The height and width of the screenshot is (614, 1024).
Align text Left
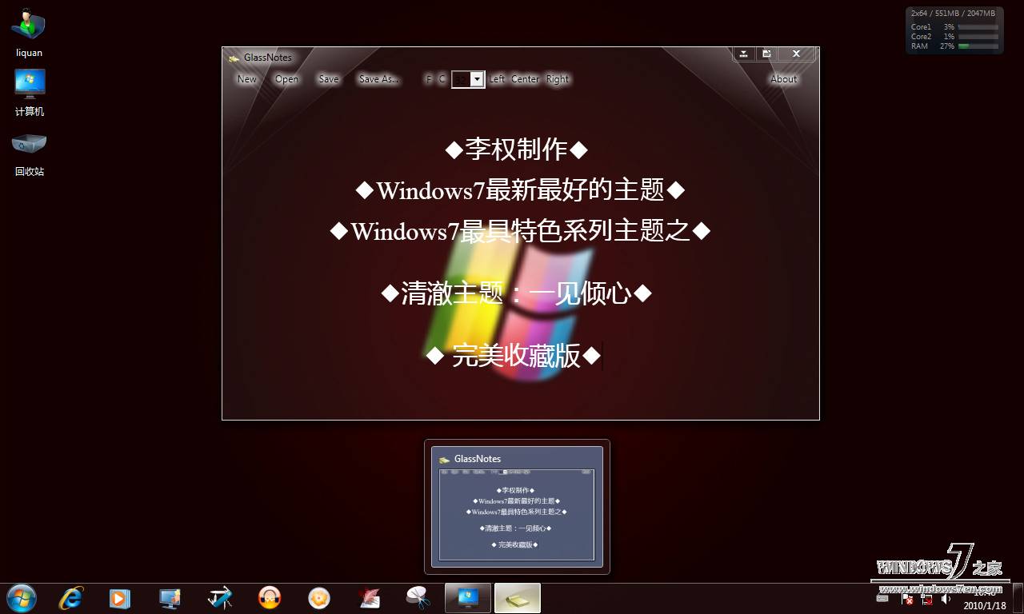pos(498,79)
